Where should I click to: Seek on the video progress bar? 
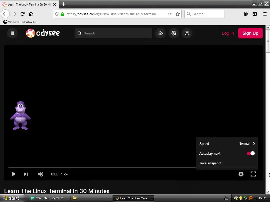coord(102,168)
